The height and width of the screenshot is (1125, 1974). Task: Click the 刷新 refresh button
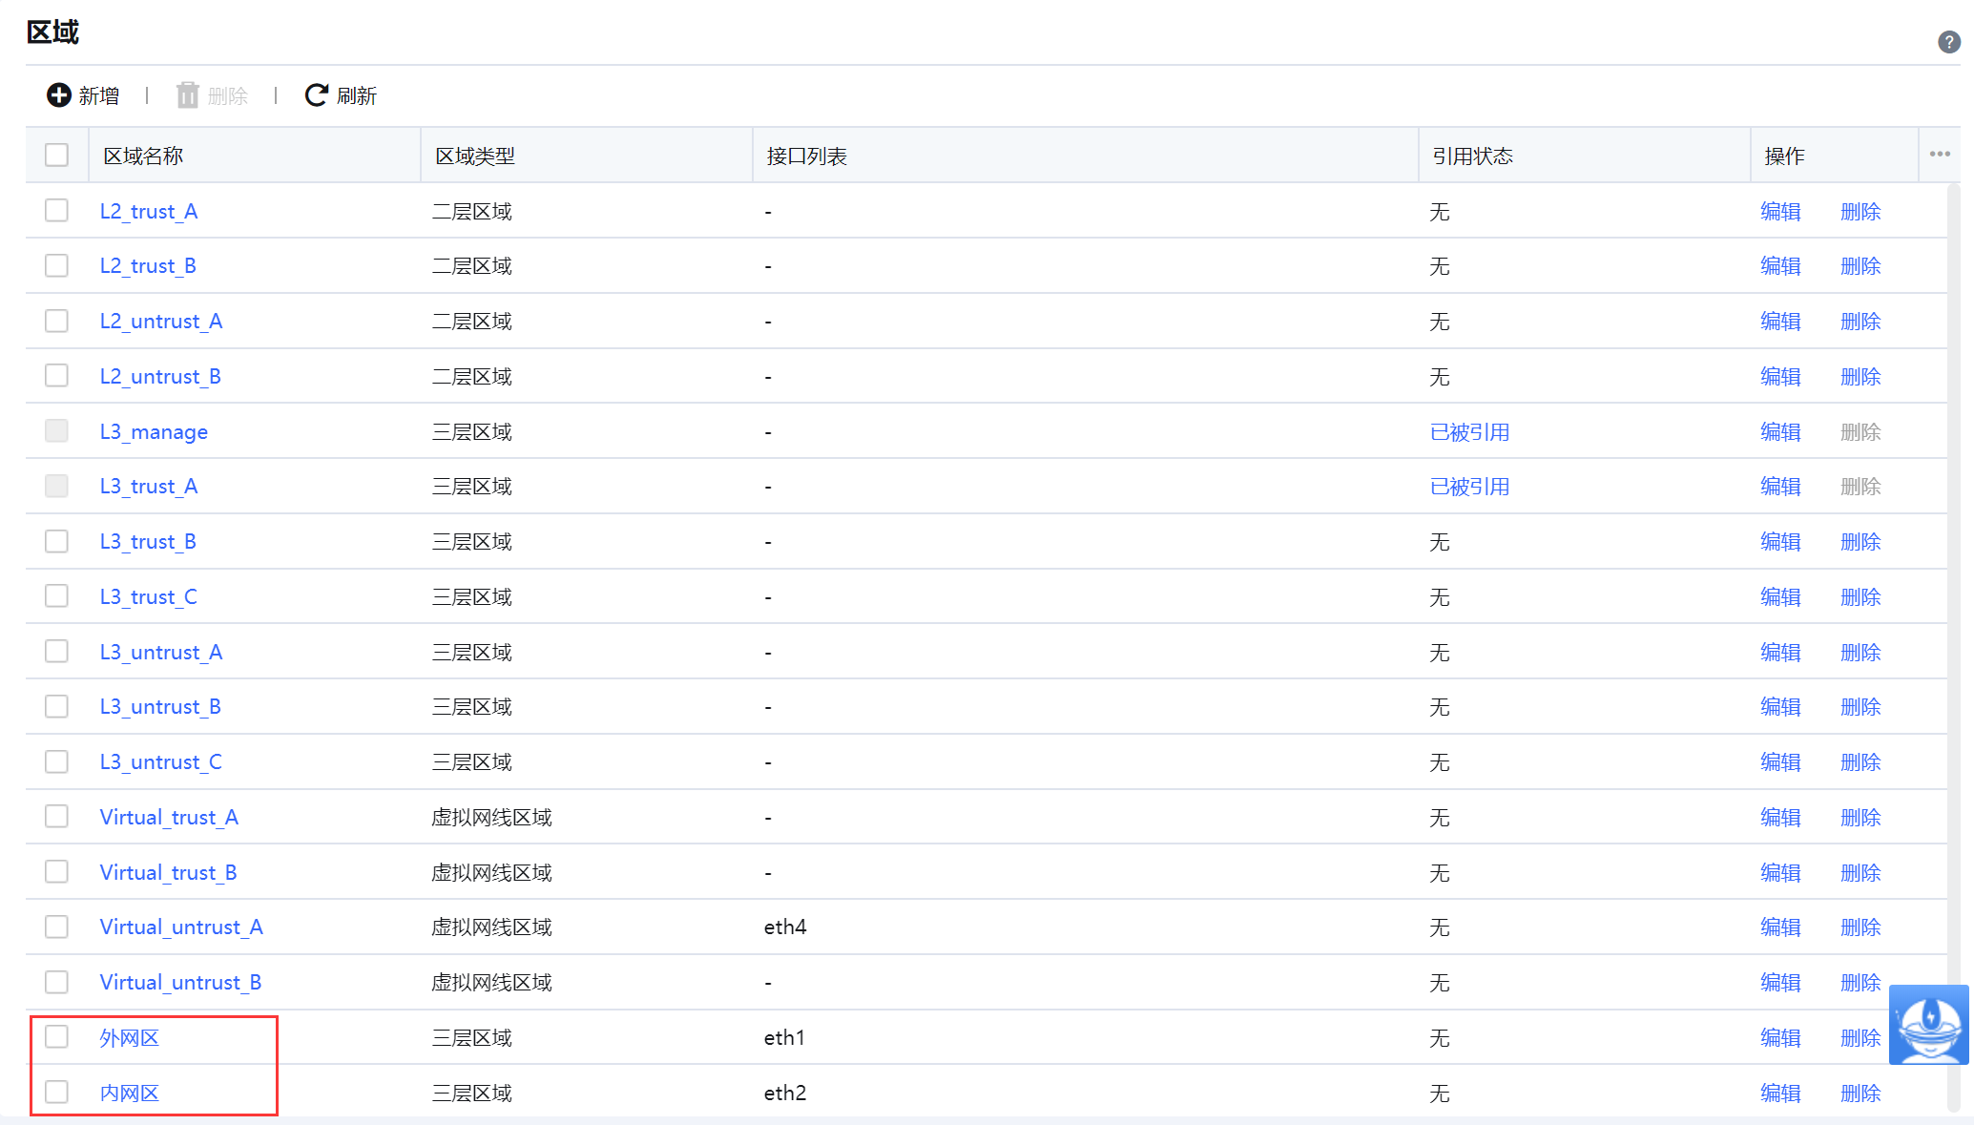(x=341, y=95)
